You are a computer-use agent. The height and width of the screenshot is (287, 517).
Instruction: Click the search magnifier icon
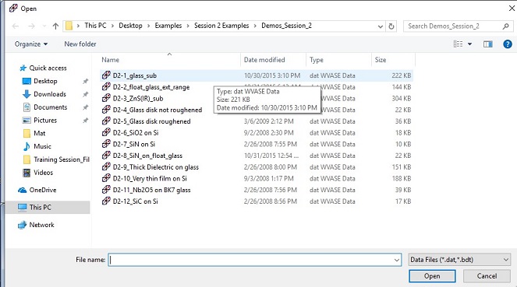point(505,26)
